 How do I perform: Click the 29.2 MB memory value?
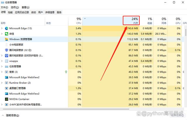click(133, 99)
